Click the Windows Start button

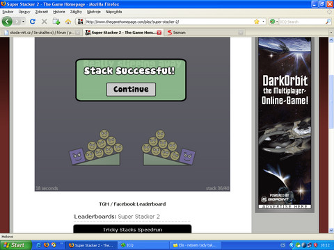click(15, 245)
